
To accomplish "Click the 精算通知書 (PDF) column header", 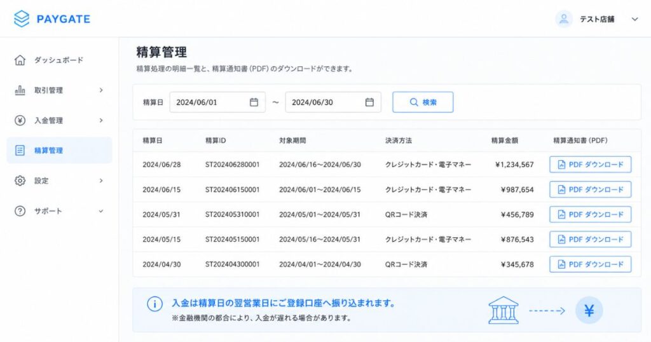I will tap(580, 140).
